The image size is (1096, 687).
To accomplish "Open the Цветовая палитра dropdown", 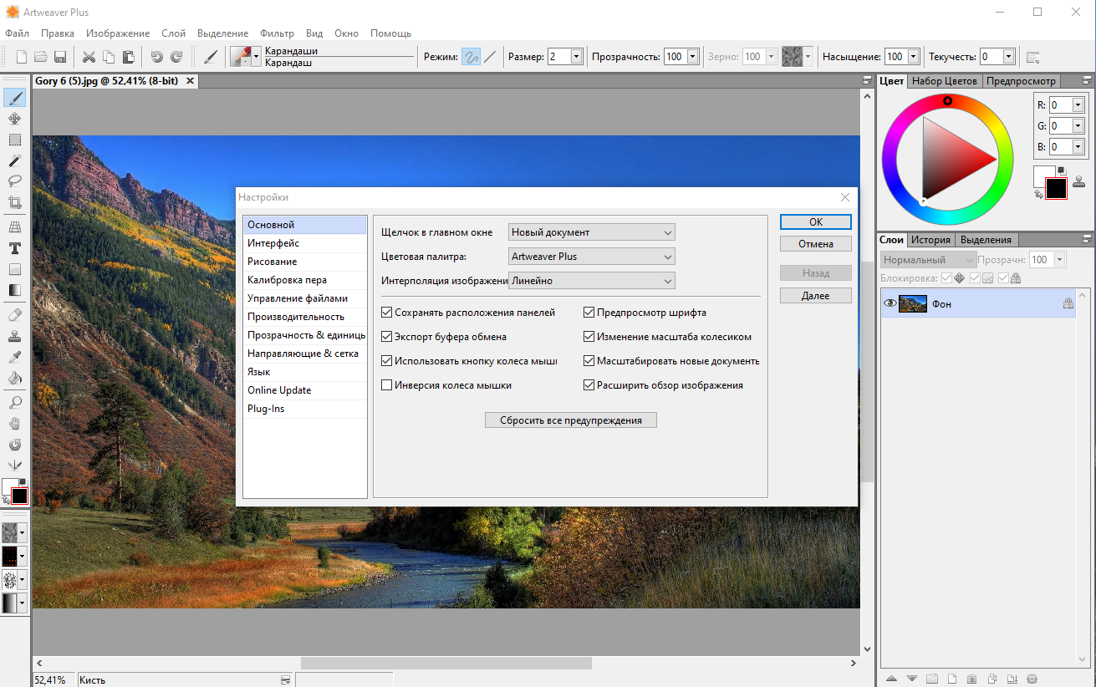I will tap(591, 257).
